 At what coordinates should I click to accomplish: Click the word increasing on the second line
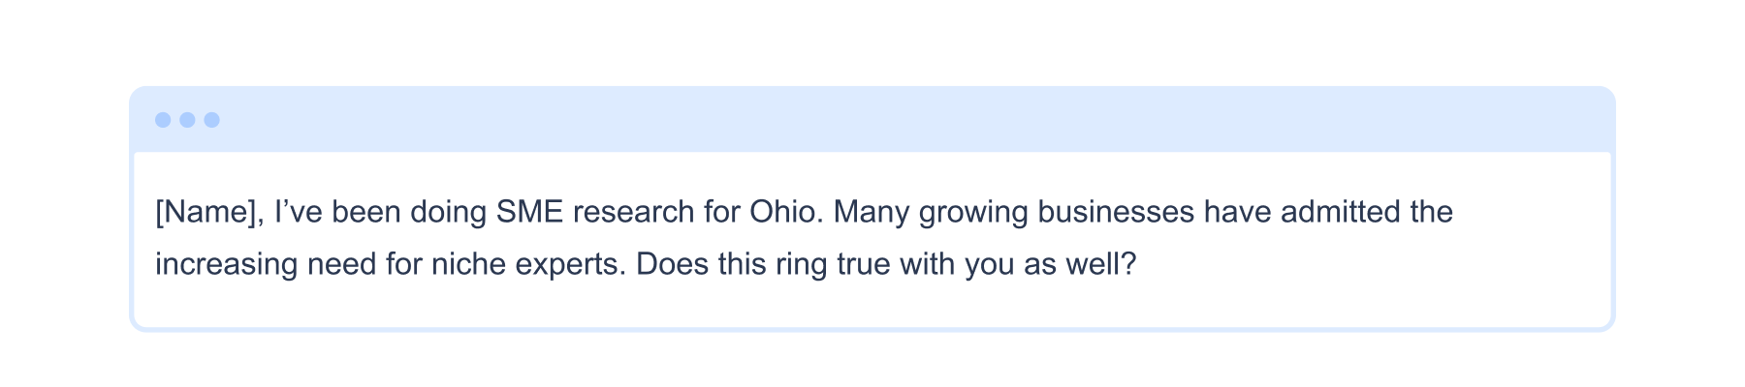[x=226, y=264]
